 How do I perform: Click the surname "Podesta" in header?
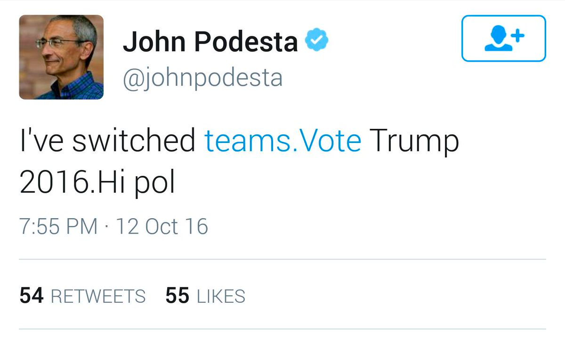tap(246, 42)
